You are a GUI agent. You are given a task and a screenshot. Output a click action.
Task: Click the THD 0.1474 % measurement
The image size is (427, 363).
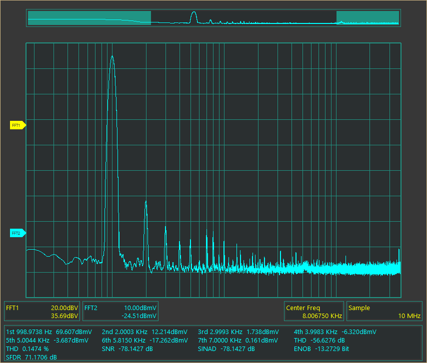pos(27,349)
